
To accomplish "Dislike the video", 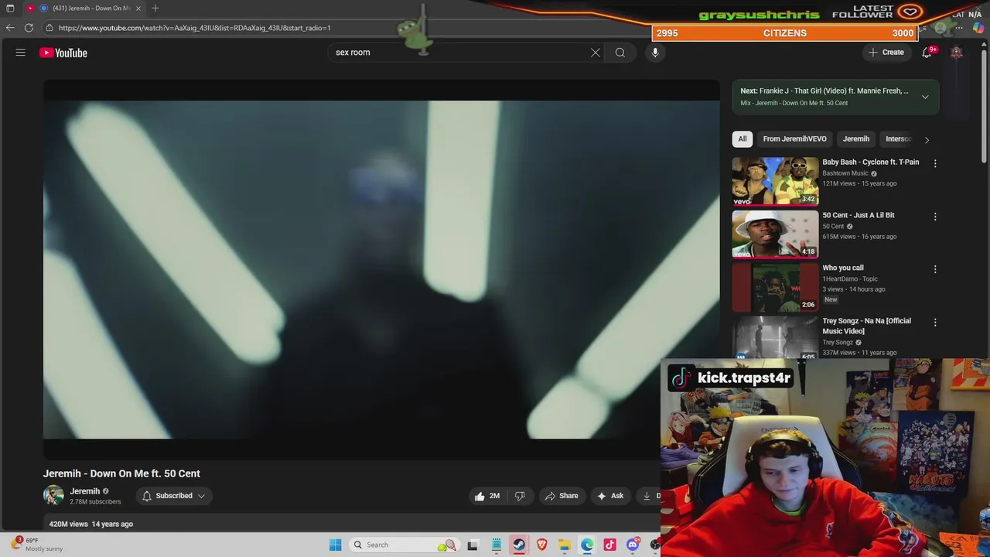I will (x=520, y=496).
